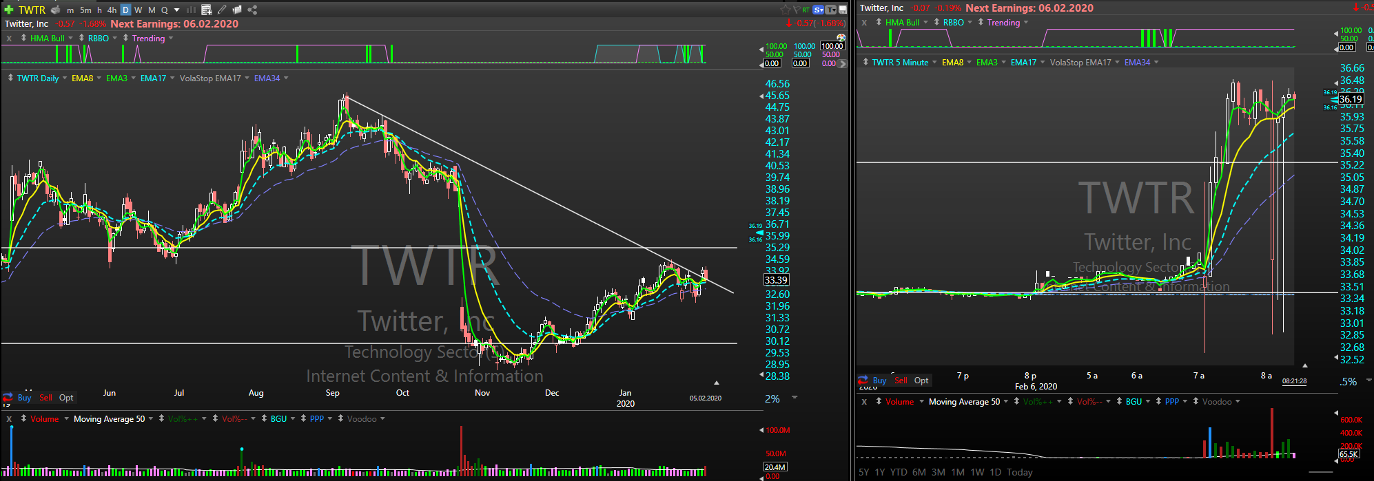Open the calendar add icon in toolbar
The image size is (1374, 481).
(x=206, y=10)
